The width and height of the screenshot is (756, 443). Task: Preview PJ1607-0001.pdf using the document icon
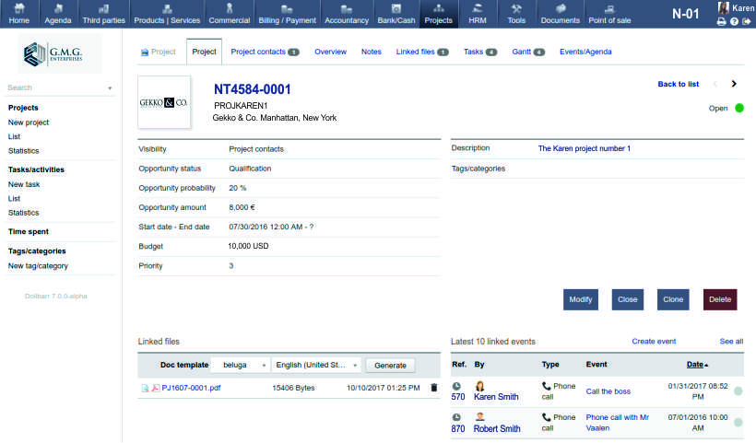tap(145, 388)
